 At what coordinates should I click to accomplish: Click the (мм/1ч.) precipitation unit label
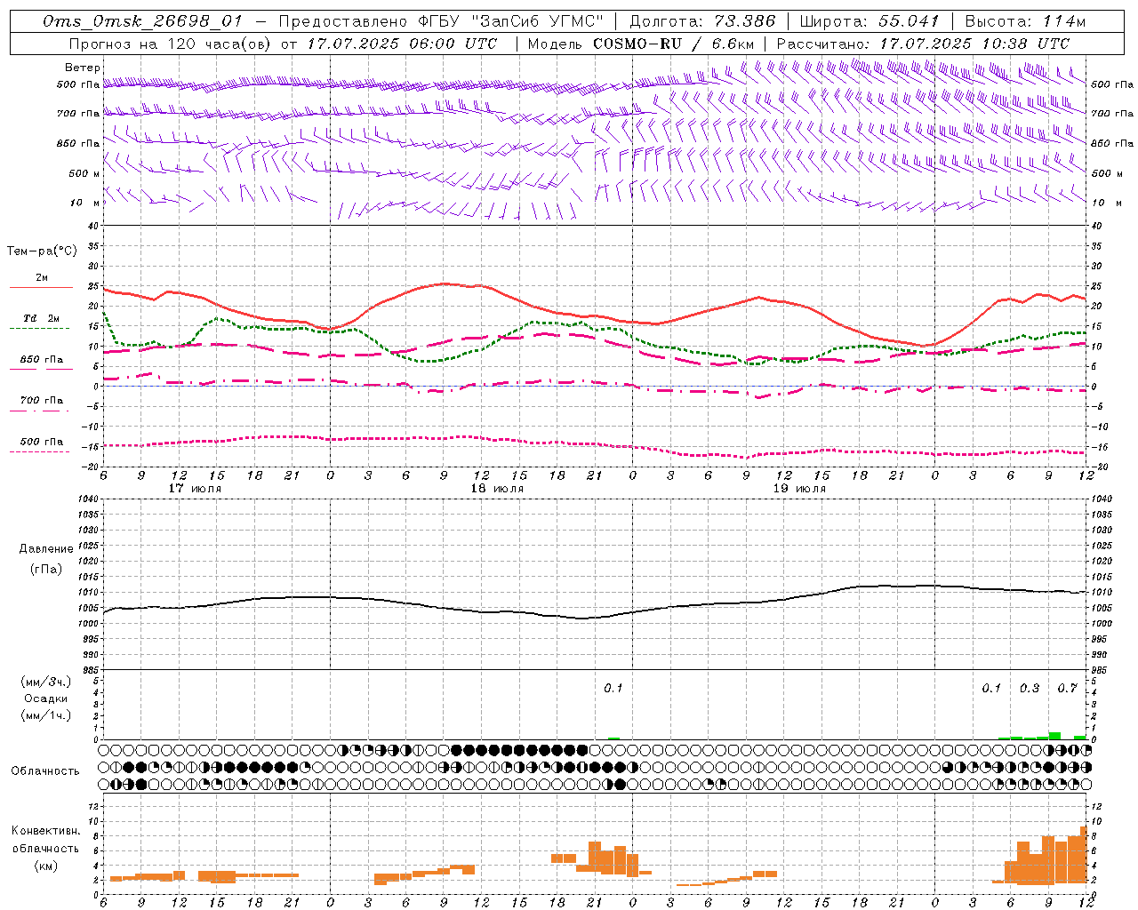(x=46, y=715)
